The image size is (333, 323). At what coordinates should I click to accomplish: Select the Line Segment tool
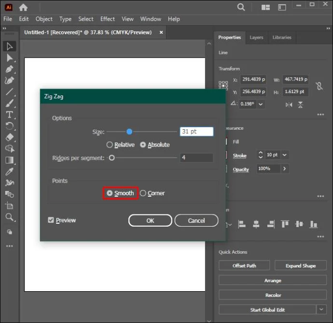pos(9,92)
